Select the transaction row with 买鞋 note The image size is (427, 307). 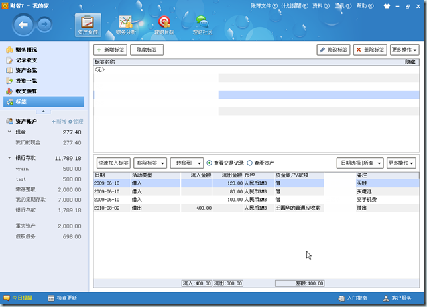pos(256,183)
